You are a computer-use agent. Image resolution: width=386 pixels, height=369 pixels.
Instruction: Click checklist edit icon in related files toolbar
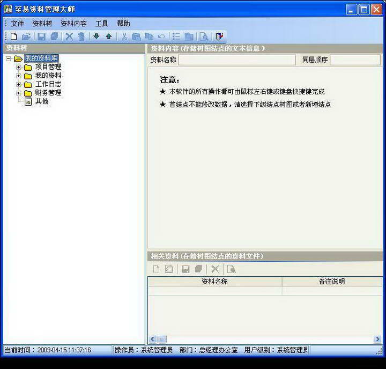click(x=169, y=269)
